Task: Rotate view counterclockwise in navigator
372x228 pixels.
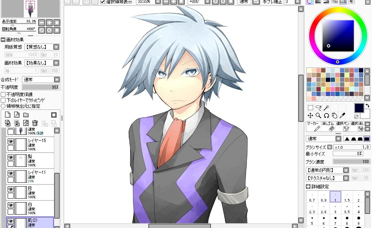Action: coord(41,30)
